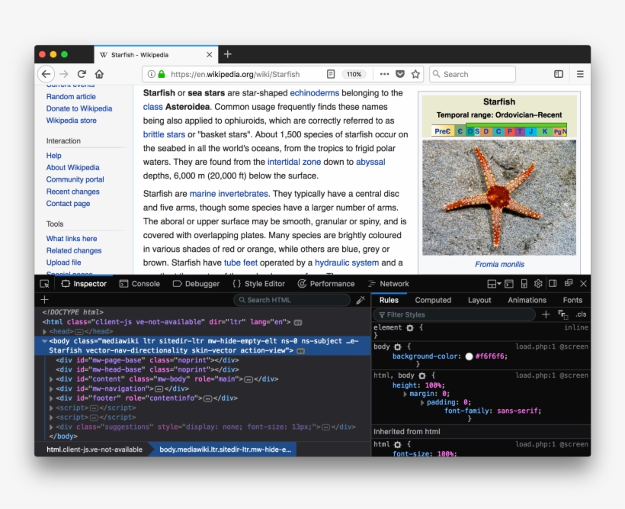625x509 pixels.
Task: Bookmark this page with the star
Action: [x=415, y=74]
